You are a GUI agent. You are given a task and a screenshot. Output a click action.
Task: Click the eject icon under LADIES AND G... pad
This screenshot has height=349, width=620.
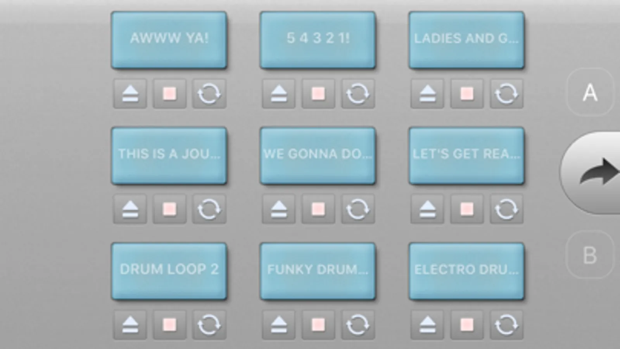427,94
